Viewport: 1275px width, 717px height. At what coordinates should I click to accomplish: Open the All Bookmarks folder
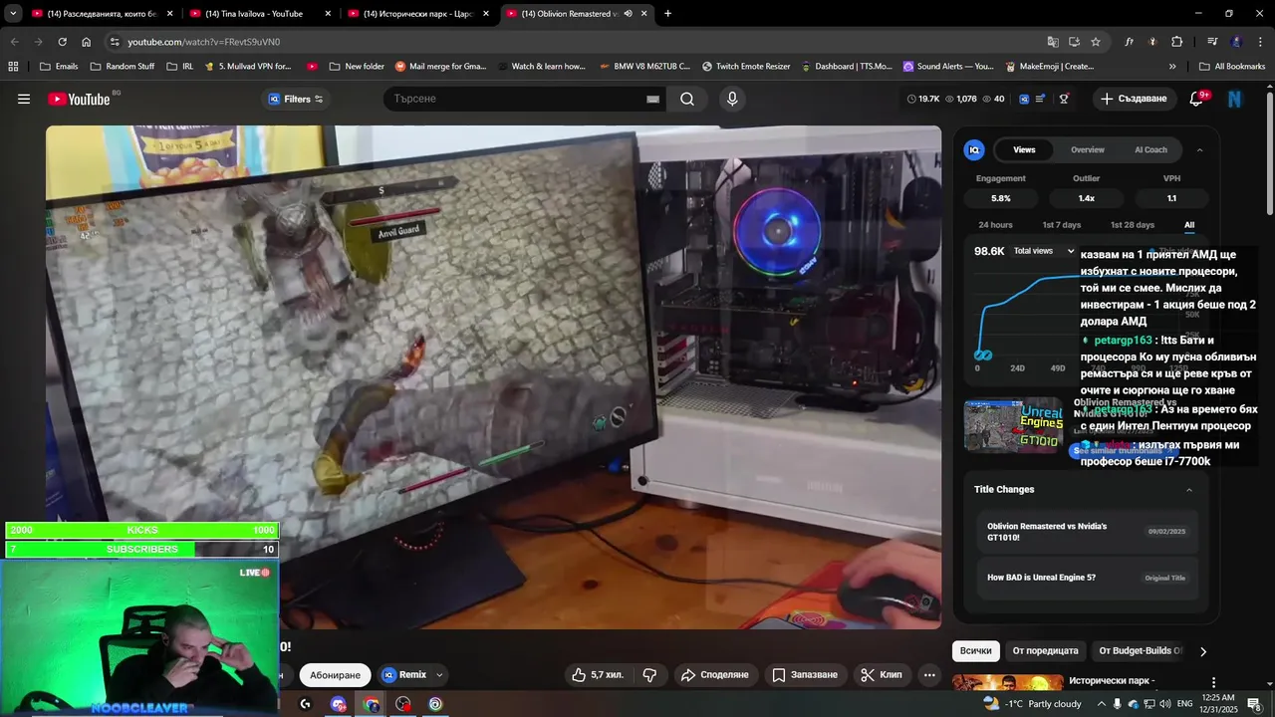pyautogui.click(x=1232, y=67)
